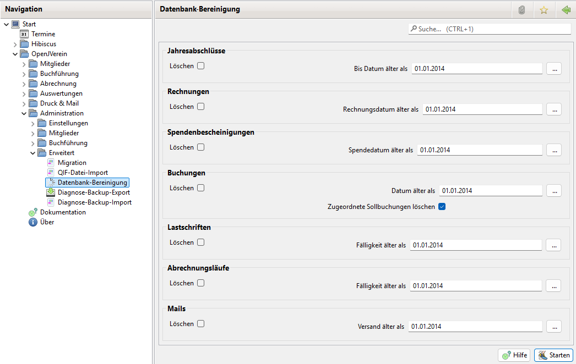This screenshot has width=576, height=364.
Task: Click the Hilfe button
Action: coord(514,355)
